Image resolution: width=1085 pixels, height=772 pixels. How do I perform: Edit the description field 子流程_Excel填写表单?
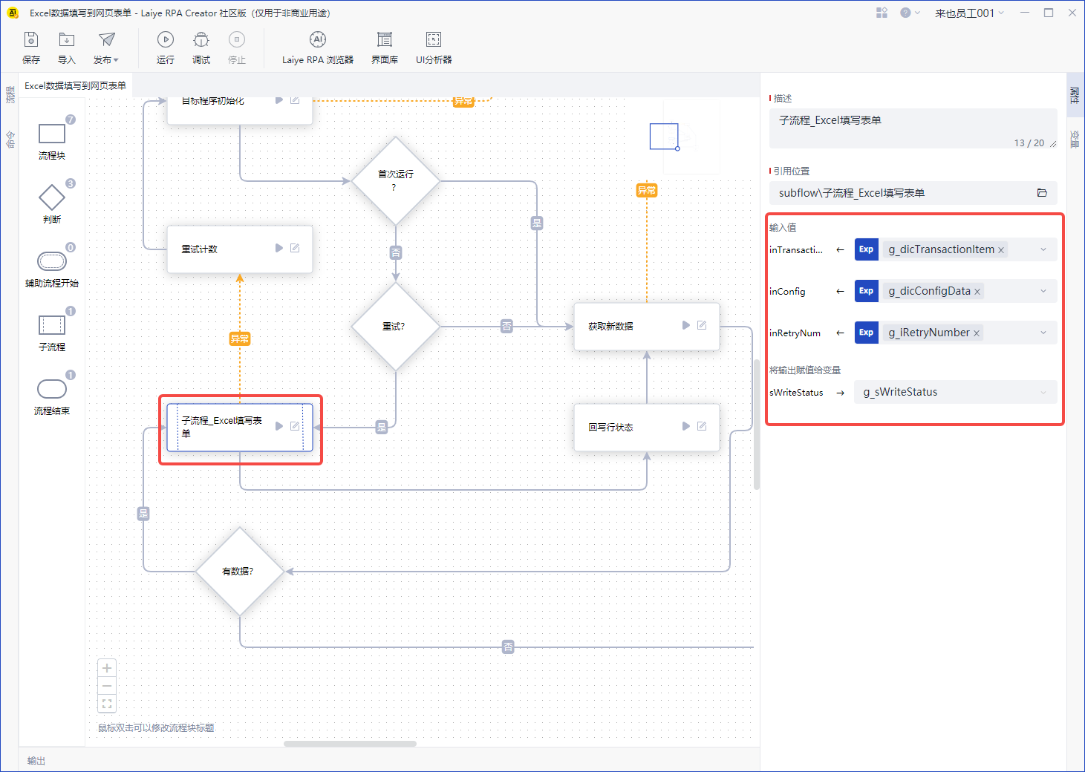point(913,128)
